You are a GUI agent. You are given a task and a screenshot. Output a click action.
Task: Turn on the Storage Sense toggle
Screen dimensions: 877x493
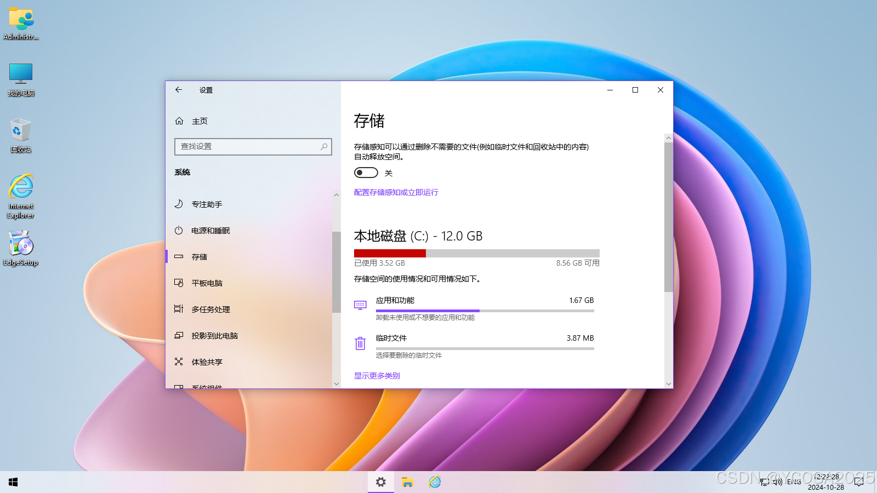pyautogui.click(x=366, y=173)
